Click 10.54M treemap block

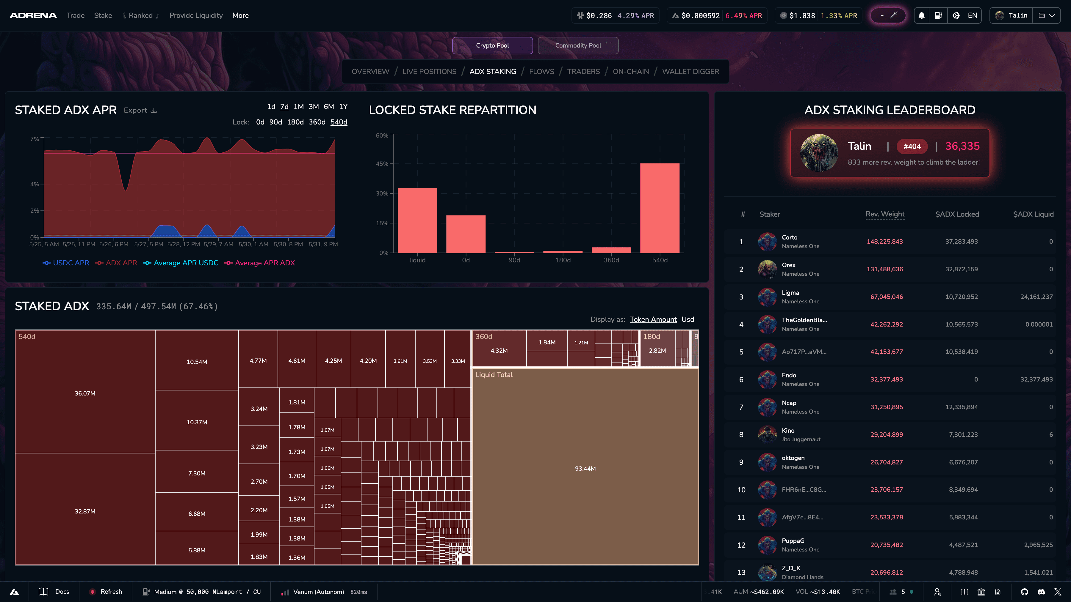tap(197, 360)
